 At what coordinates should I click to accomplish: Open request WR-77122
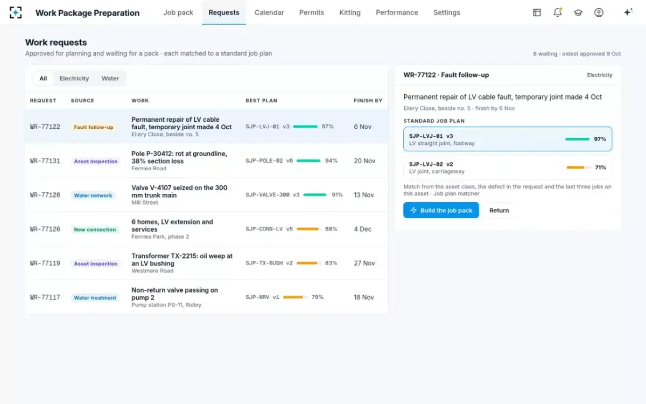coord(206,127)
